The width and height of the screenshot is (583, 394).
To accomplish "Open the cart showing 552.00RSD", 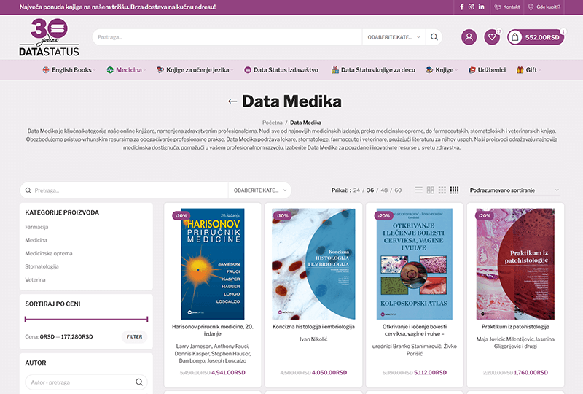I will [x=536, y=37].
